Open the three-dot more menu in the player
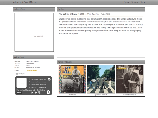158x118 pixels. (x=44, y=92)
